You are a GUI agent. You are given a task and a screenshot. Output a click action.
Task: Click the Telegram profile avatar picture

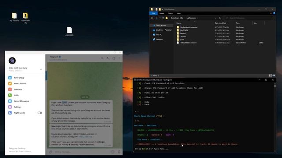coord(12,61)
